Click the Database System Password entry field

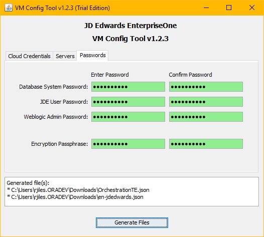click(x=128, y=87)
